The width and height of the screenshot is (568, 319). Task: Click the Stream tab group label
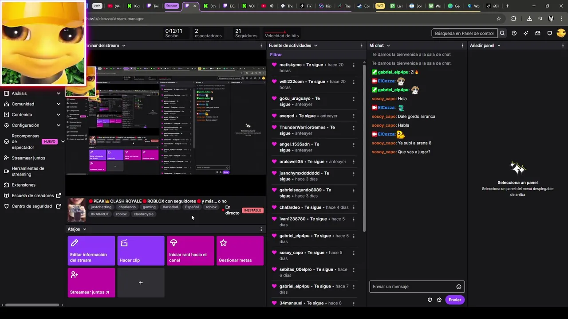(x=171, y=6)
